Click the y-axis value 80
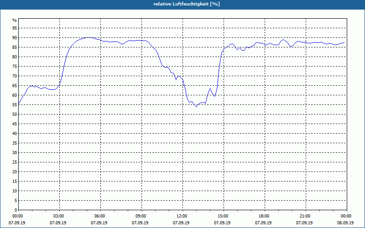This screenshot has height=228, width=365. click(15, 57)
